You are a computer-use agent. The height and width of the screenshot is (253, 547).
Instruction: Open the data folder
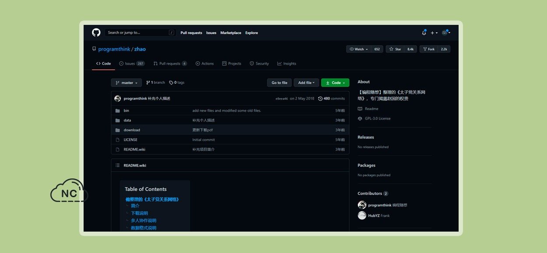(127, 120)
